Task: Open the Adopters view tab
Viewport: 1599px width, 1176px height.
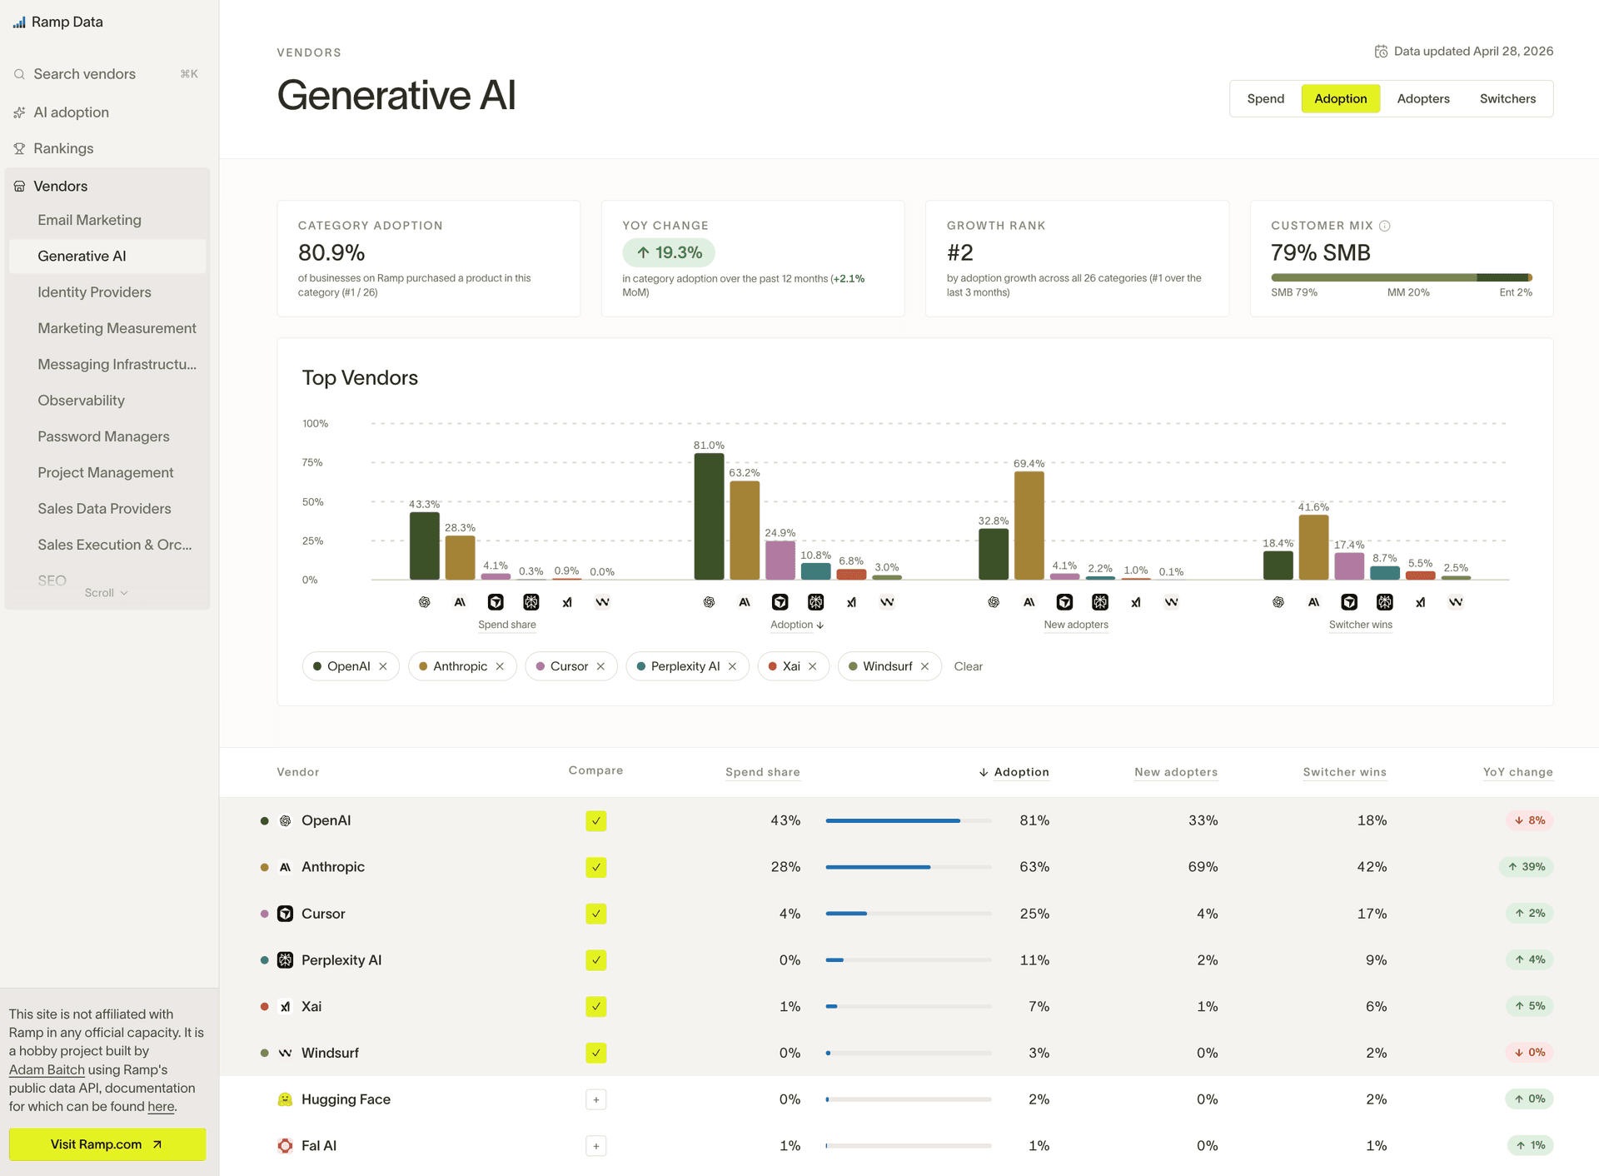Action: pos(1423,98)
